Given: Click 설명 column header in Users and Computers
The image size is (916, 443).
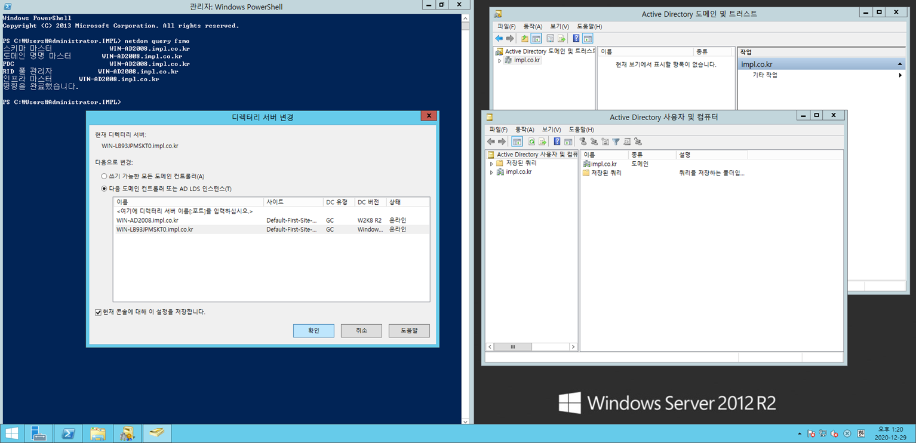Looking at the screenshot, I should pyautogui.click(x=711, y=155).
